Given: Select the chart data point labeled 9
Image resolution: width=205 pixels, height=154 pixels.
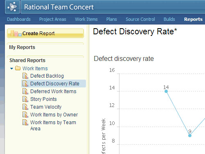Looking at the screenshot, I should pos(190,136).
